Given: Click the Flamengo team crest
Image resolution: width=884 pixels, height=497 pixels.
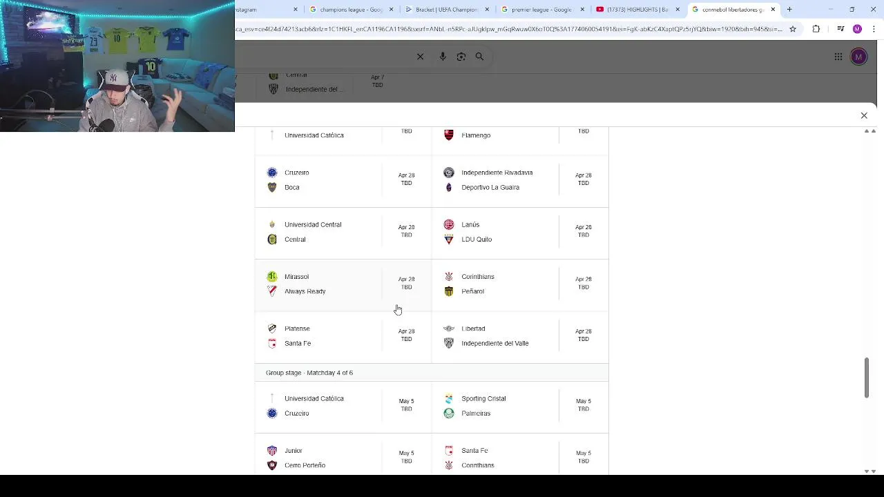Looking at the screenshot, I should pos(449,135).
